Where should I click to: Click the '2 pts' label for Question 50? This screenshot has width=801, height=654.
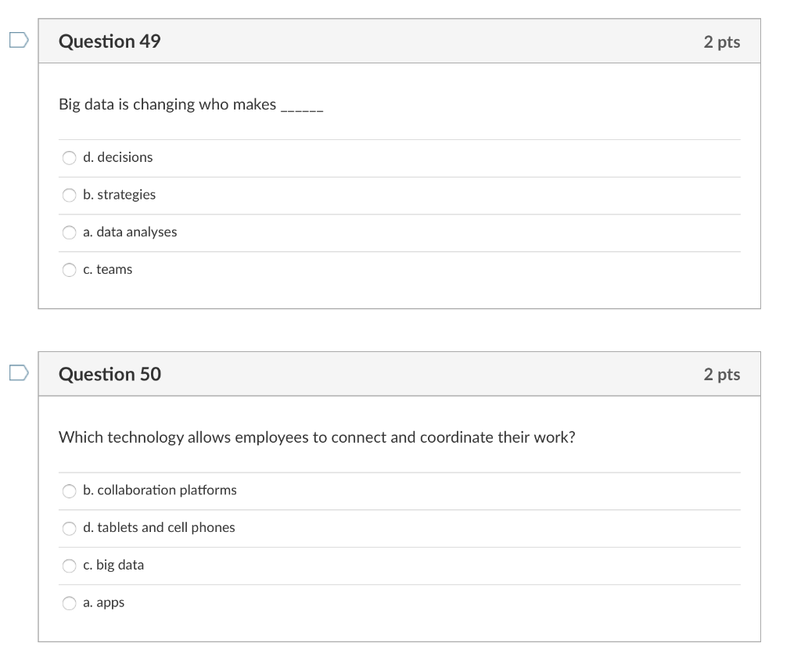coord(723,374)
